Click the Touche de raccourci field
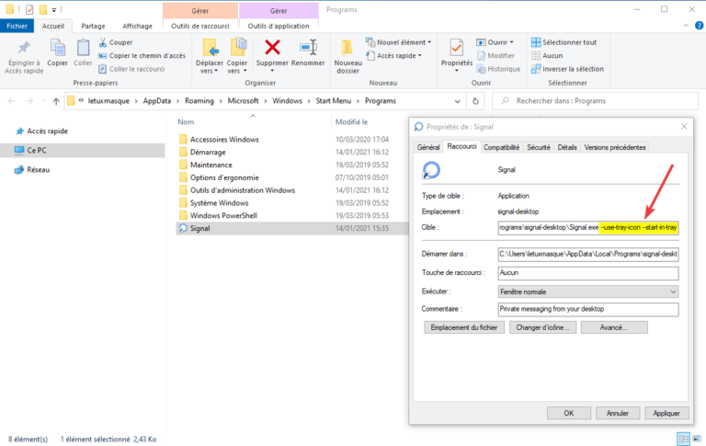 click(x=588, y=273)
